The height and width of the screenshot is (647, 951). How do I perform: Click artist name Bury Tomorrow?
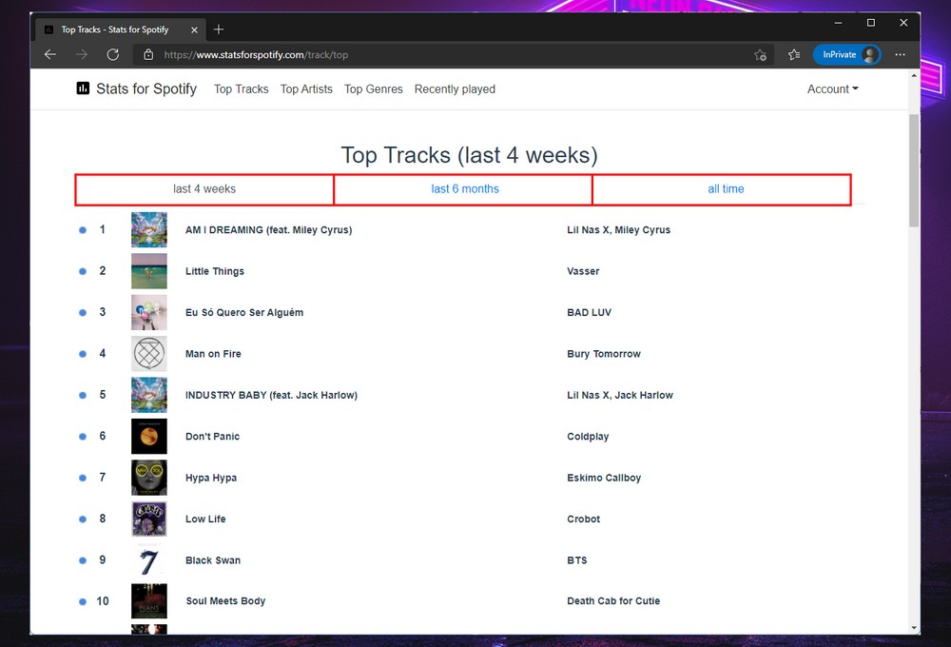point(604,354)
